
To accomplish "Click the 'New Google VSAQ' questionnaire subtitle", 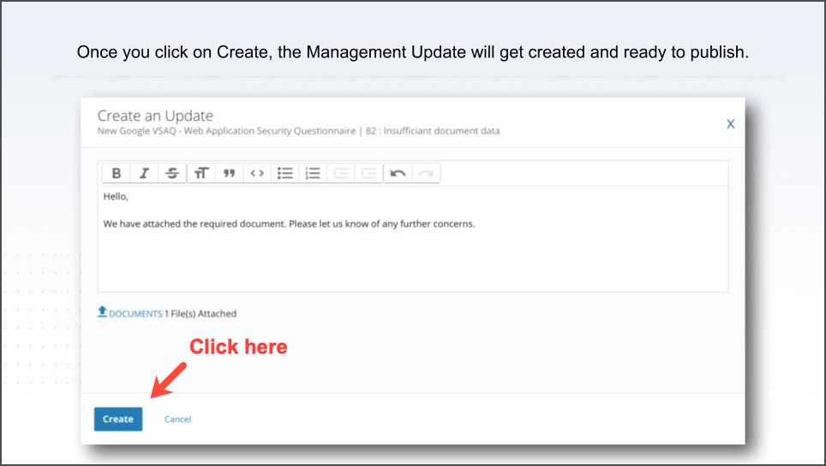I will coord(298,130).
